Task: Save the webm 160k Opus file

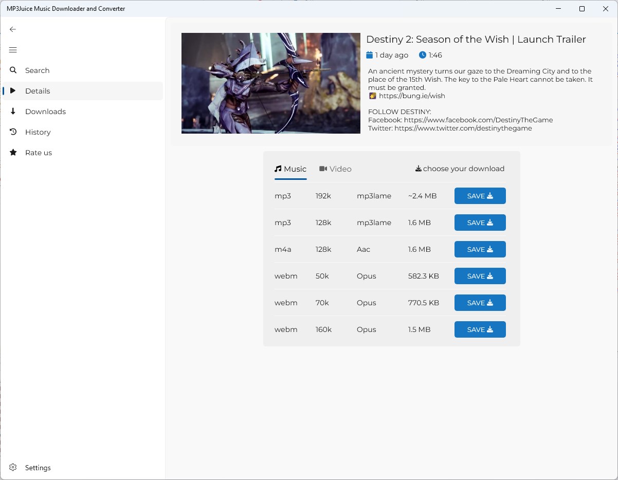Action: point(480,329)
